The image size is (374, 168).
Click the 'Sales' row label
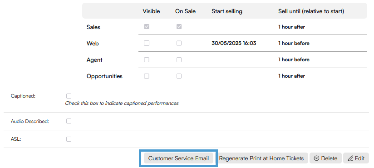(x=93, y=27)
